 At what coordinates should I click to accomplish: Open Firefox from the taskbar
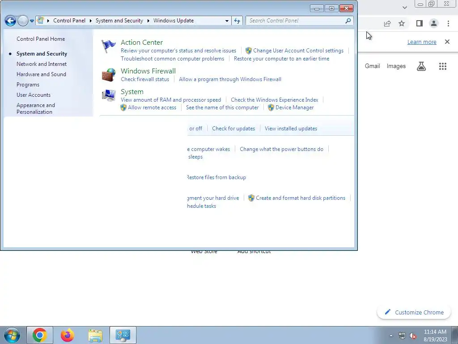[68, 335]
